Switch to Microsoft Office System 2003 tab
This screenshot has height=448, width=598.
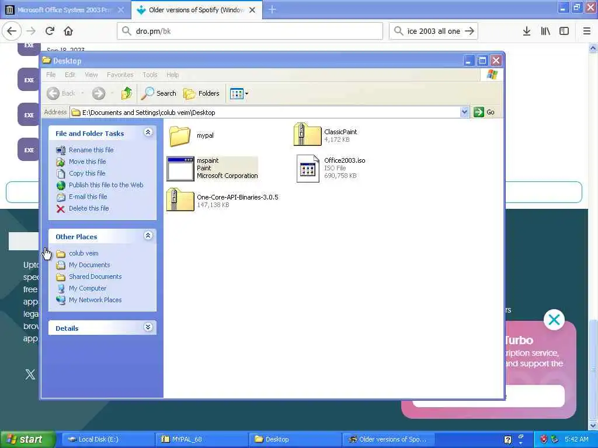(x=65, y=10)
